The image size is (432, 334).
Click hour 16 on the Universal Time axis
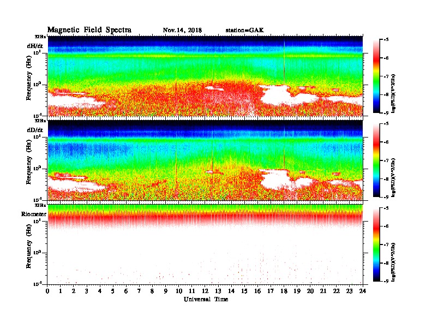(x=257, y=291)
